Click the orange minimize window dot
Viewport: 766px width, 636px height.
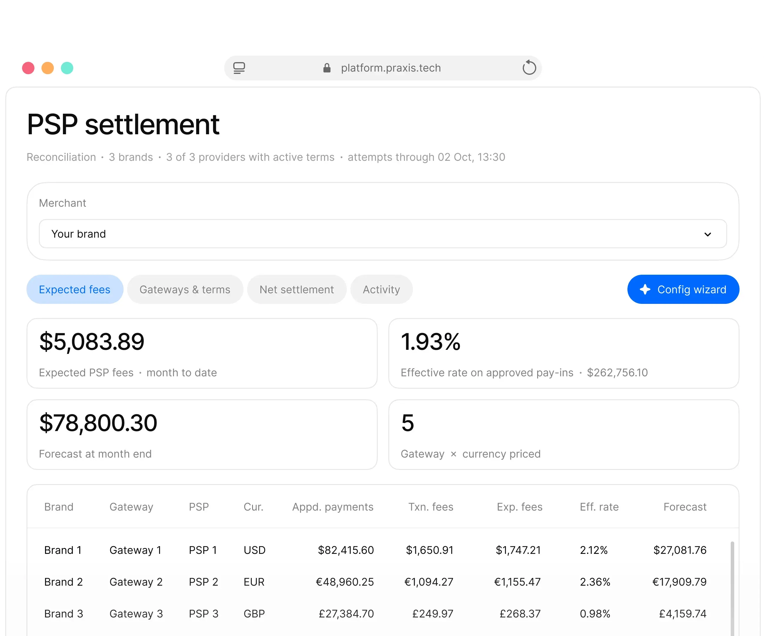(48, 68)
